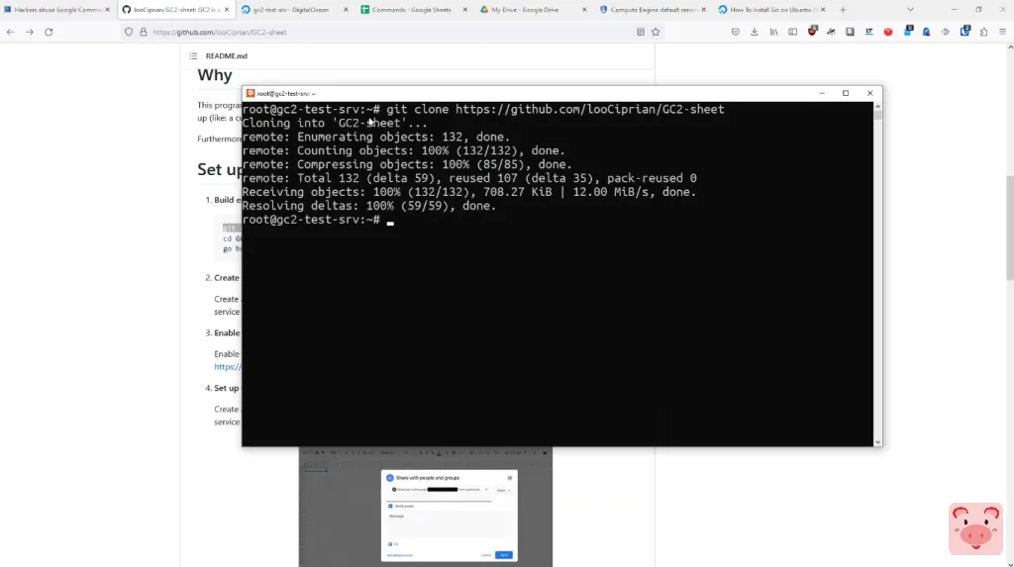Open uBlock Origin extension
This screenshot has height=567, width=1014.
tap(812, 31)
